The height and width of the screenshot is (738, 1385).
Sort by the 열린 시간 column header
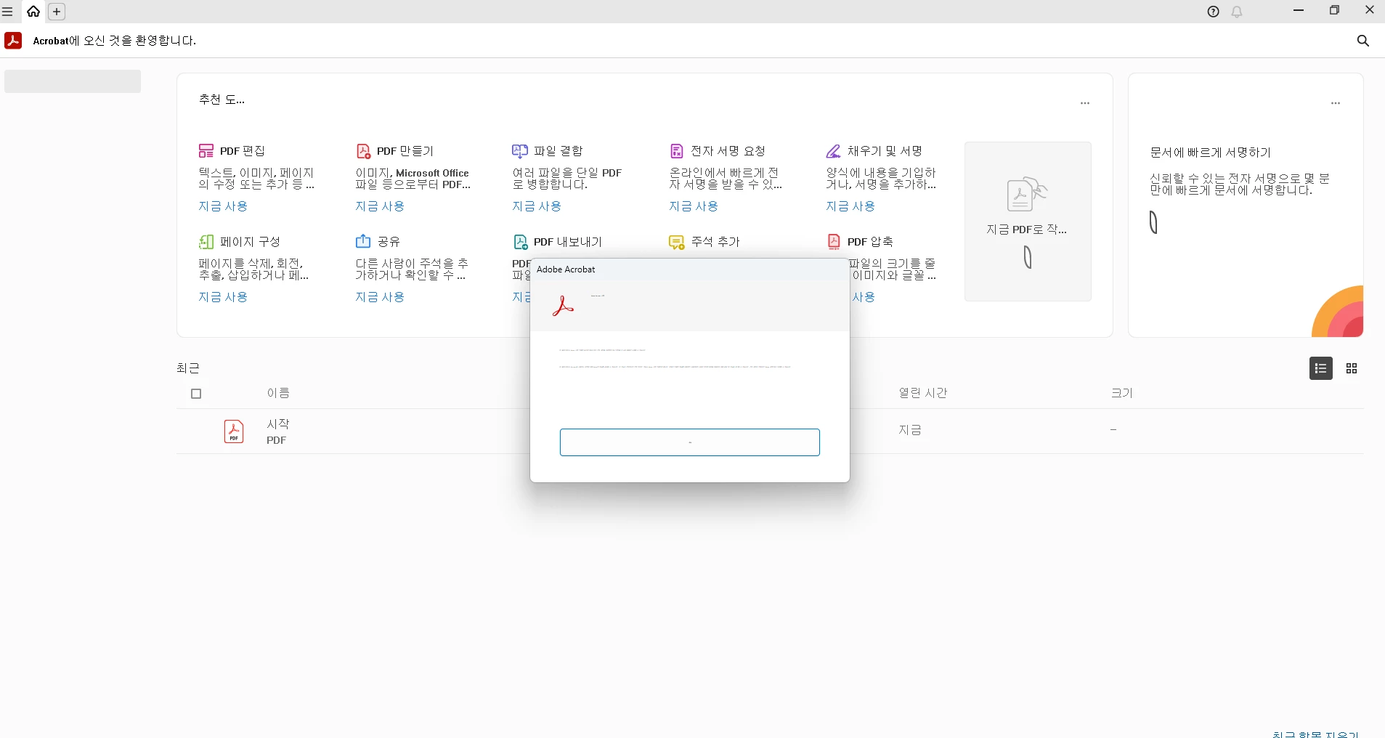coord(923,393)
